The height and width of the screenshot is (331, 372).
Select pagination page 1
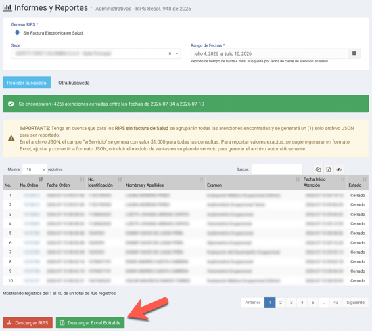270,303
